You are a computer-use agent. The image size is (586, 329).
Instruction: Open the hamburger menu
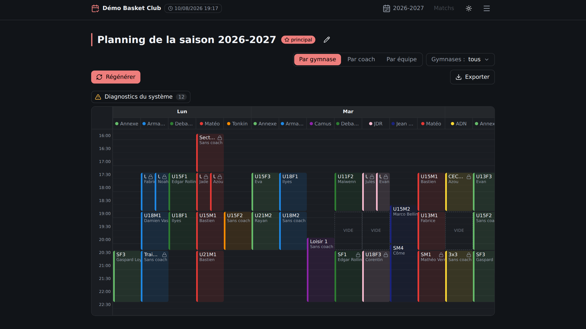tap(487, 8)
